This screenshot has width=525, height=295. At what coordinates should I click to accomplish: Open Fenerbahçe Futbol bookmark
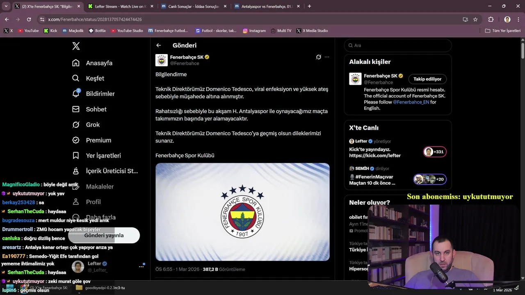click(168, 31)
